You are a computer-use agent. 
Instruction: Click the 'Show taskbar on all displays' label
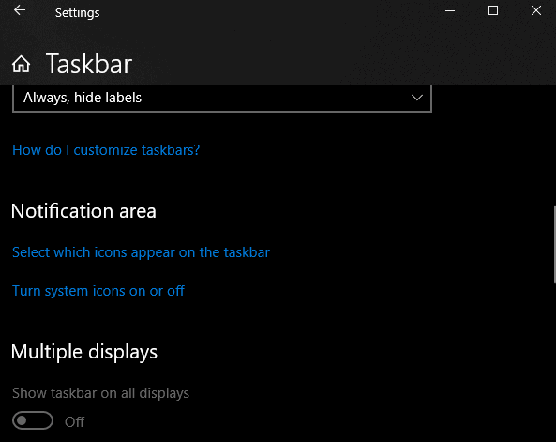coord(100,393)
